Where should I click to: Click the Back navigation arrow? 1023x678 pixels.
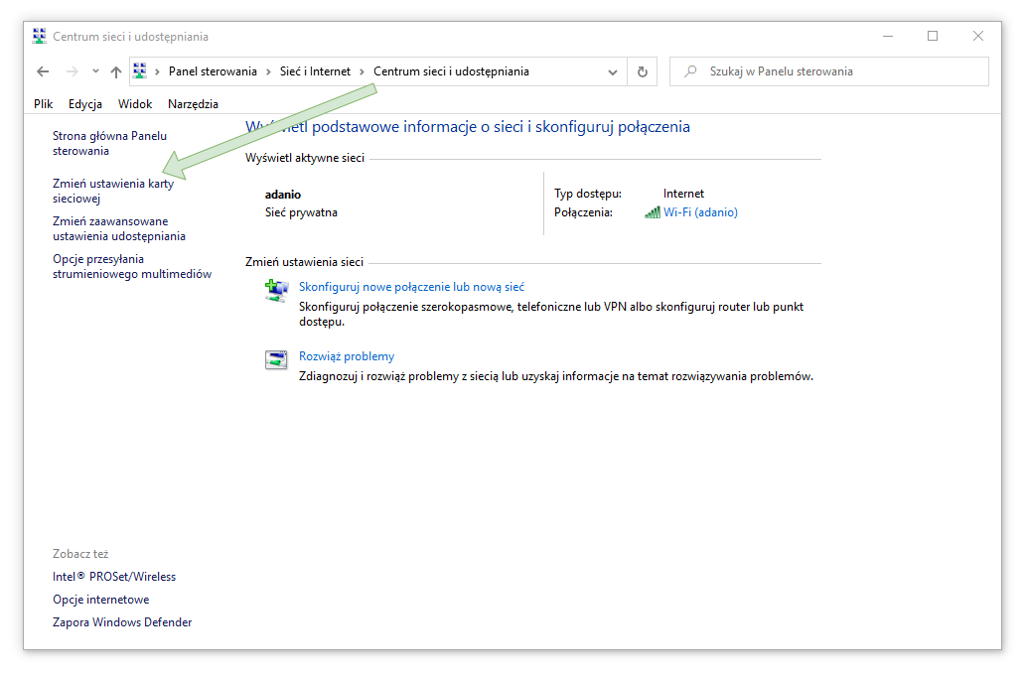43,71
